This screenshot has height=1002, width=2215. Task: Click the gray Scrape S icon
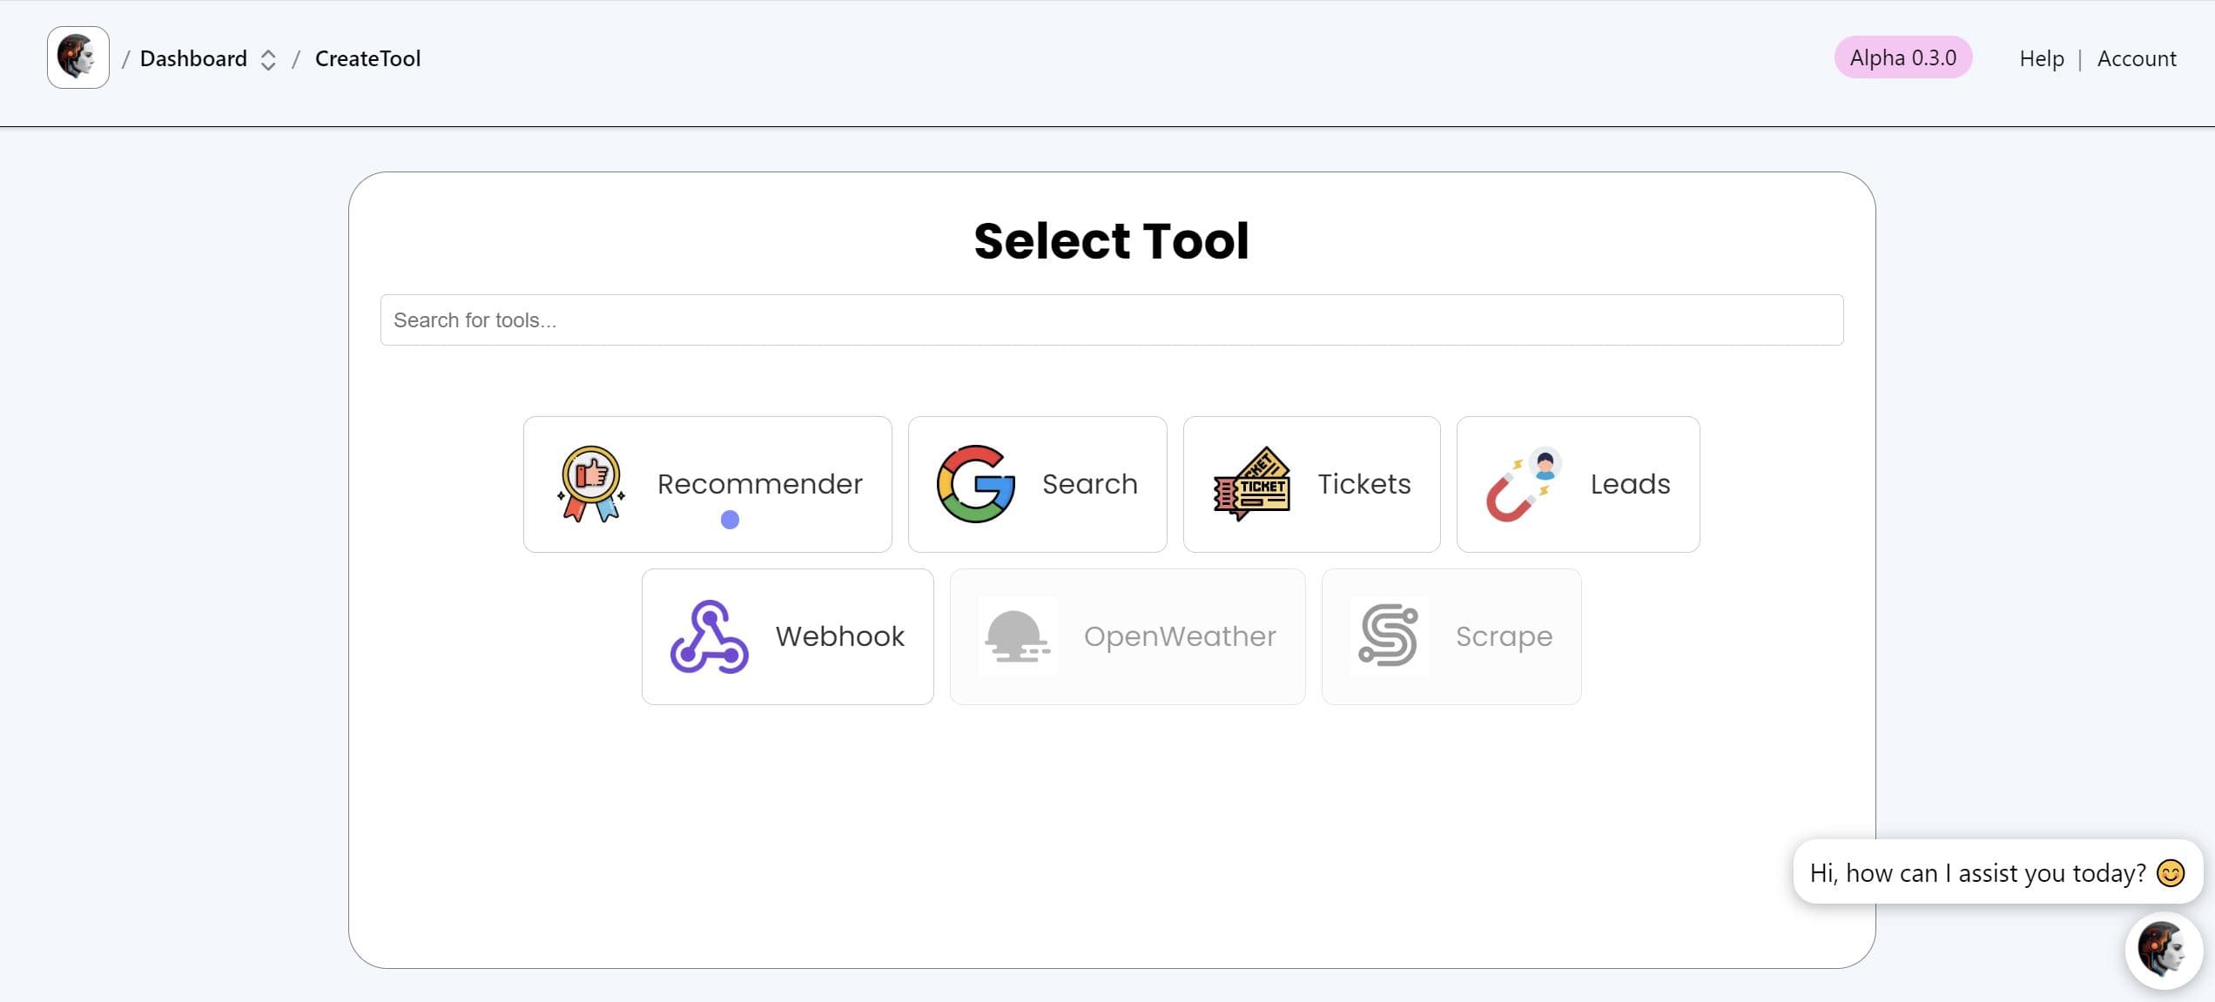tap(1389, 636)
